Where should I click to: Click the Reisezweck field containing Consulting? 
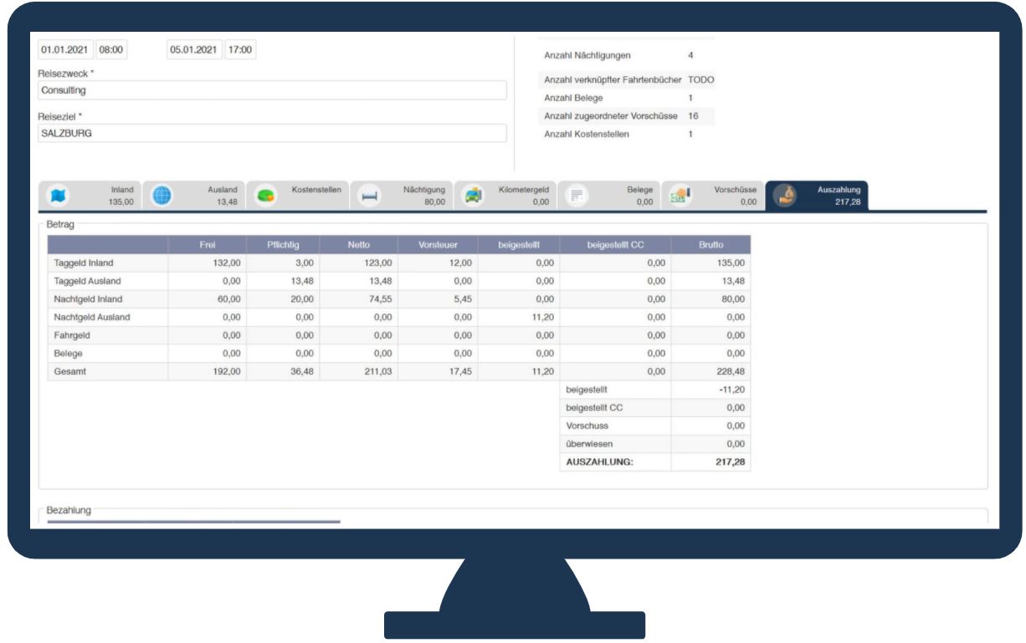(x=272, y=90)
